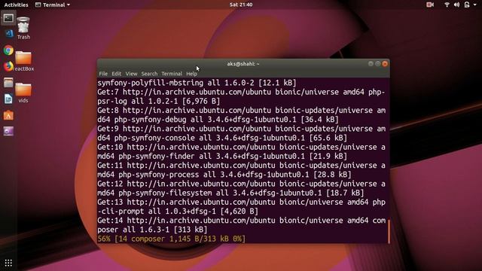Click 'php-symfony-console' package text

(x=154, y=138)
